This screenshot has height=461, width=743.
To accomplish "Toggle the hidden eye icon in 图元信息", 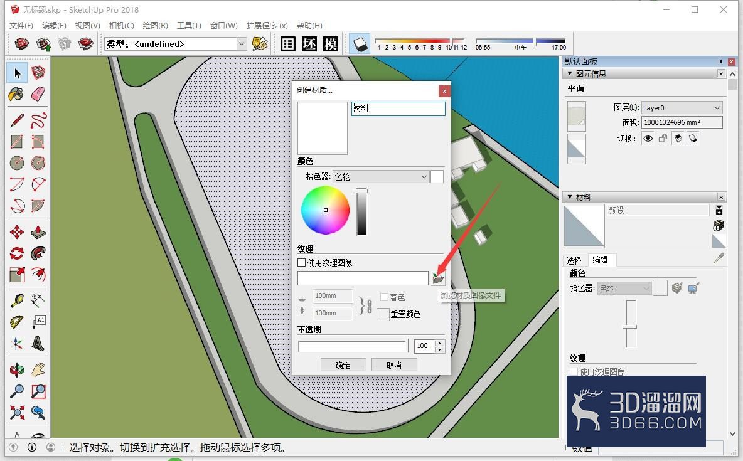I will 648,139.
